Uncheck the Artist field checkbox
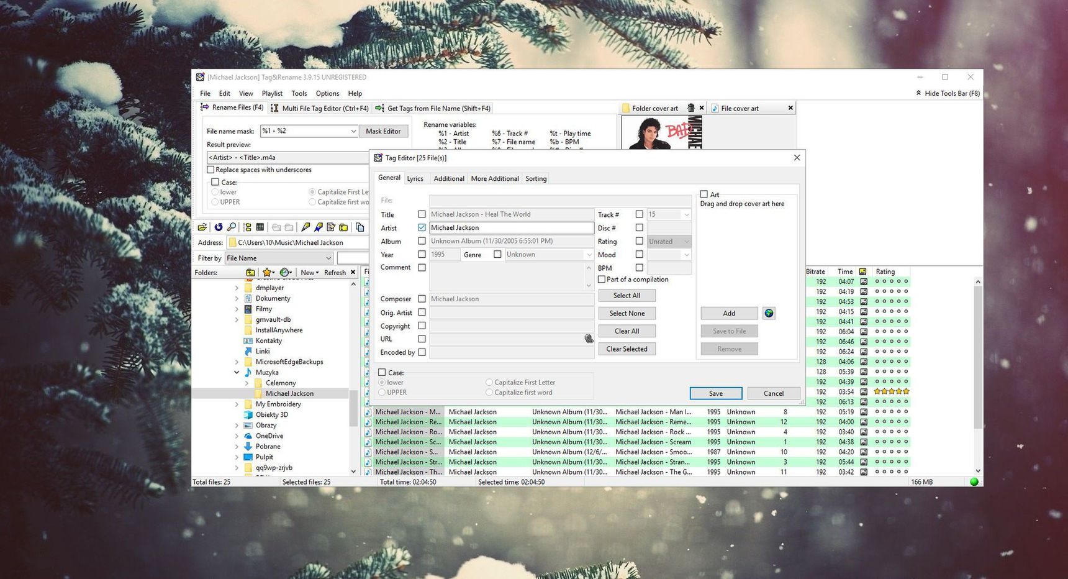 422,227
